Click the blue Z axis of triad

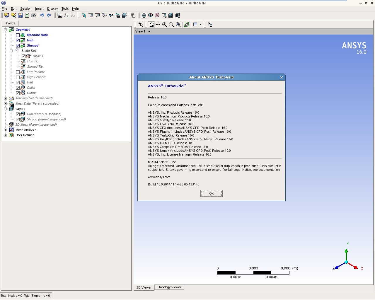click(340, 265)
